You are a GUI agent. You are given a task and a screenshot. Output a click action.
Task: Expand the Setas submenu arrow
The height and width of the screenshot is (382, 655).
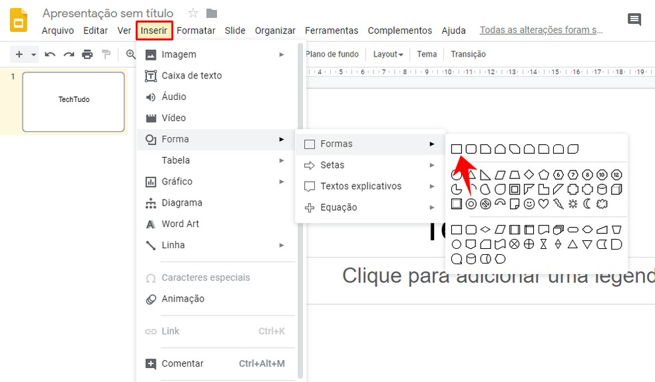coord(432,165)
